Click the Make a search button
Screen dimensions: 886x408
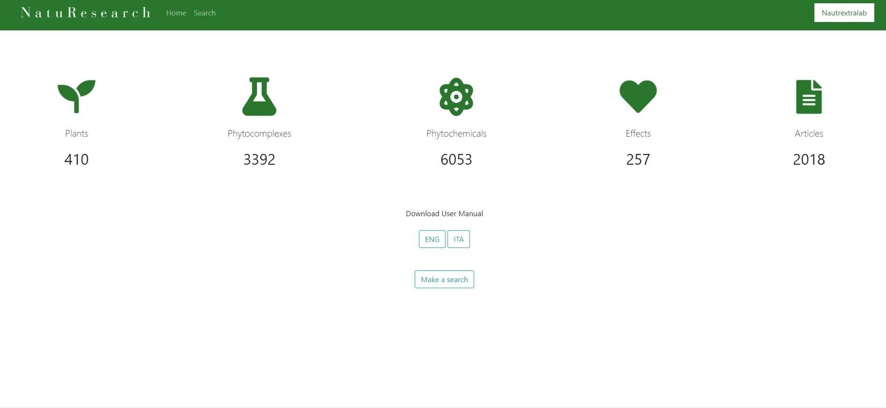[444, 279]
